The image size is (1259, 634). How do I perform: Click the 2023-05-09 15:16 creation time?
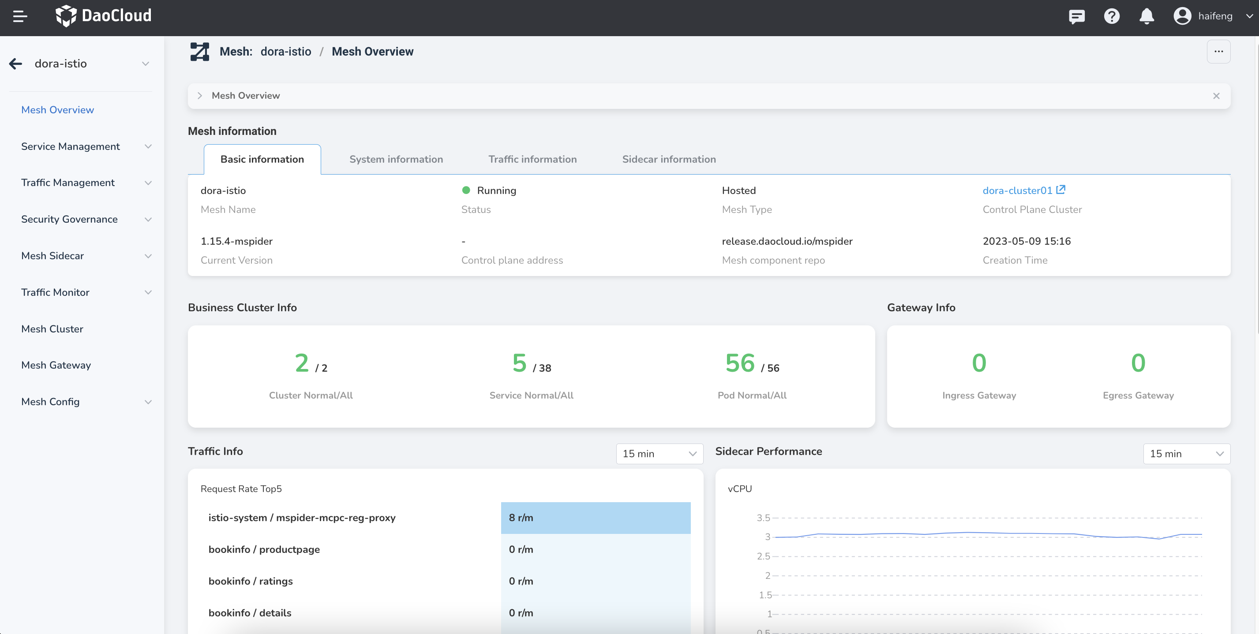coord(1027,241)
